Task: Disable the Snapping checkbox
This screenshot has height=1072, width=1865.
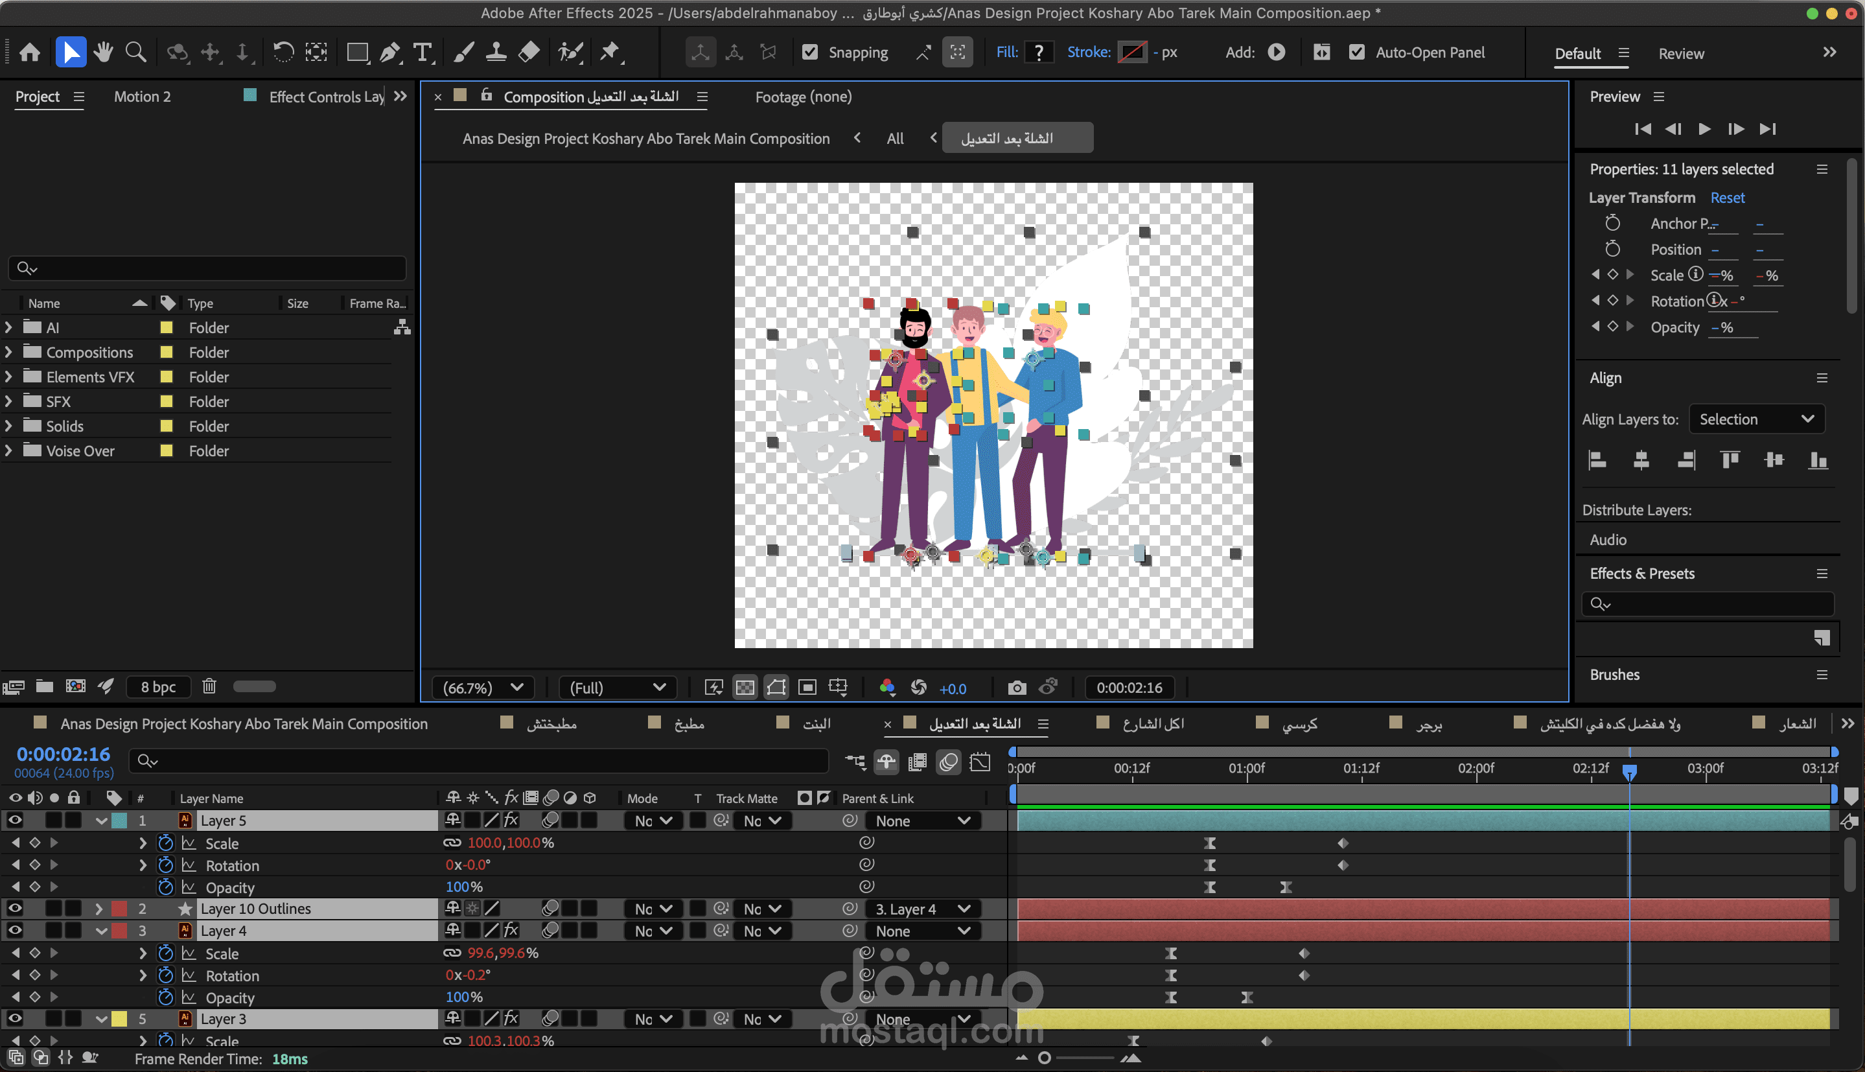Action: tap(809, 52)
